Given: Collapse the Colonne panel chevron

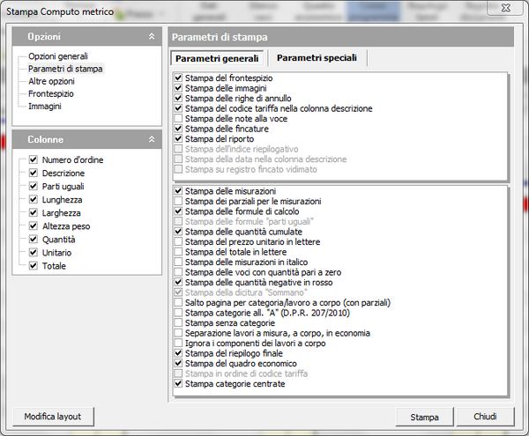Looking at the screenshot, I should [151, 139].
